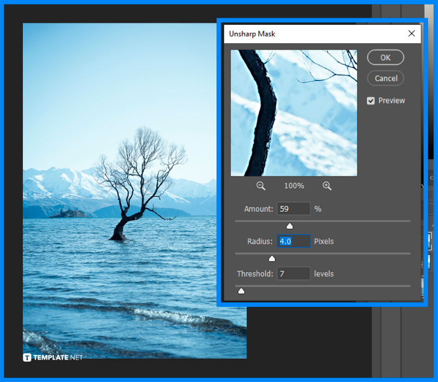Click the Threshold slider handle

tap(241, 291)
